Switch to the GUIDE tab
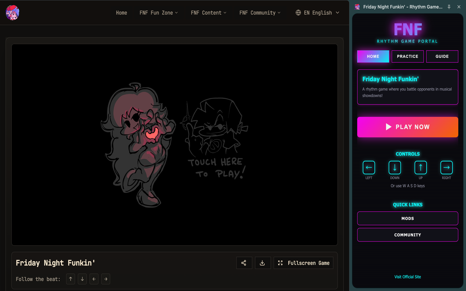 click(442, 56)
